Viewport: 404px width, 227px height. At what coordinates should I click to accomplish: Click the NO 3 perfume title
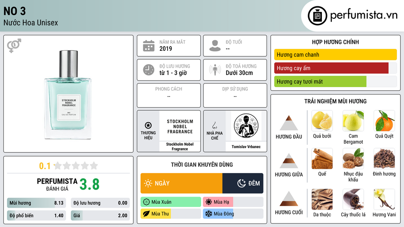point(15,11)
